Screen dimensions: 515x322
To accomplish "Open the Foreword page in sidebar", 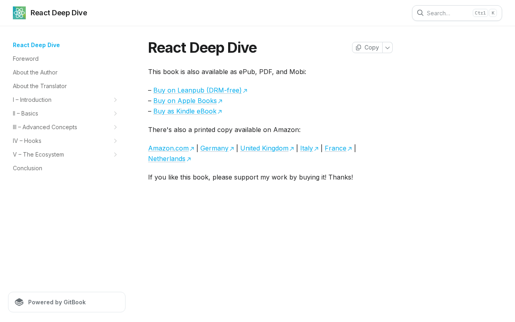I will tap(26, 59).
